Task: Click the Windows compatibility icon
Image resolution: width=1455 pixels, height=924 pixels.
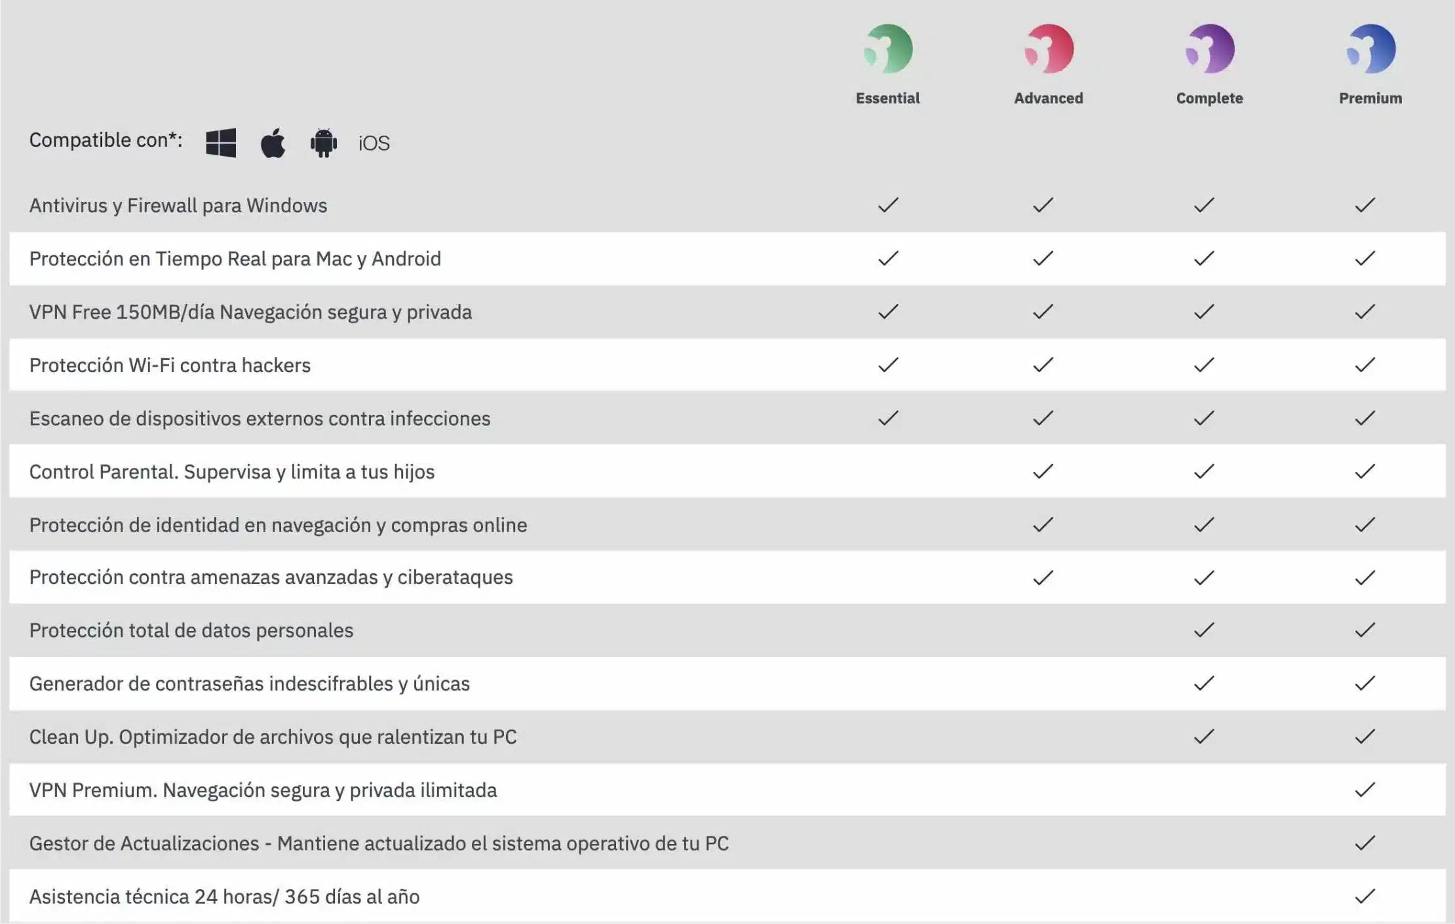Action: [221, 142]
